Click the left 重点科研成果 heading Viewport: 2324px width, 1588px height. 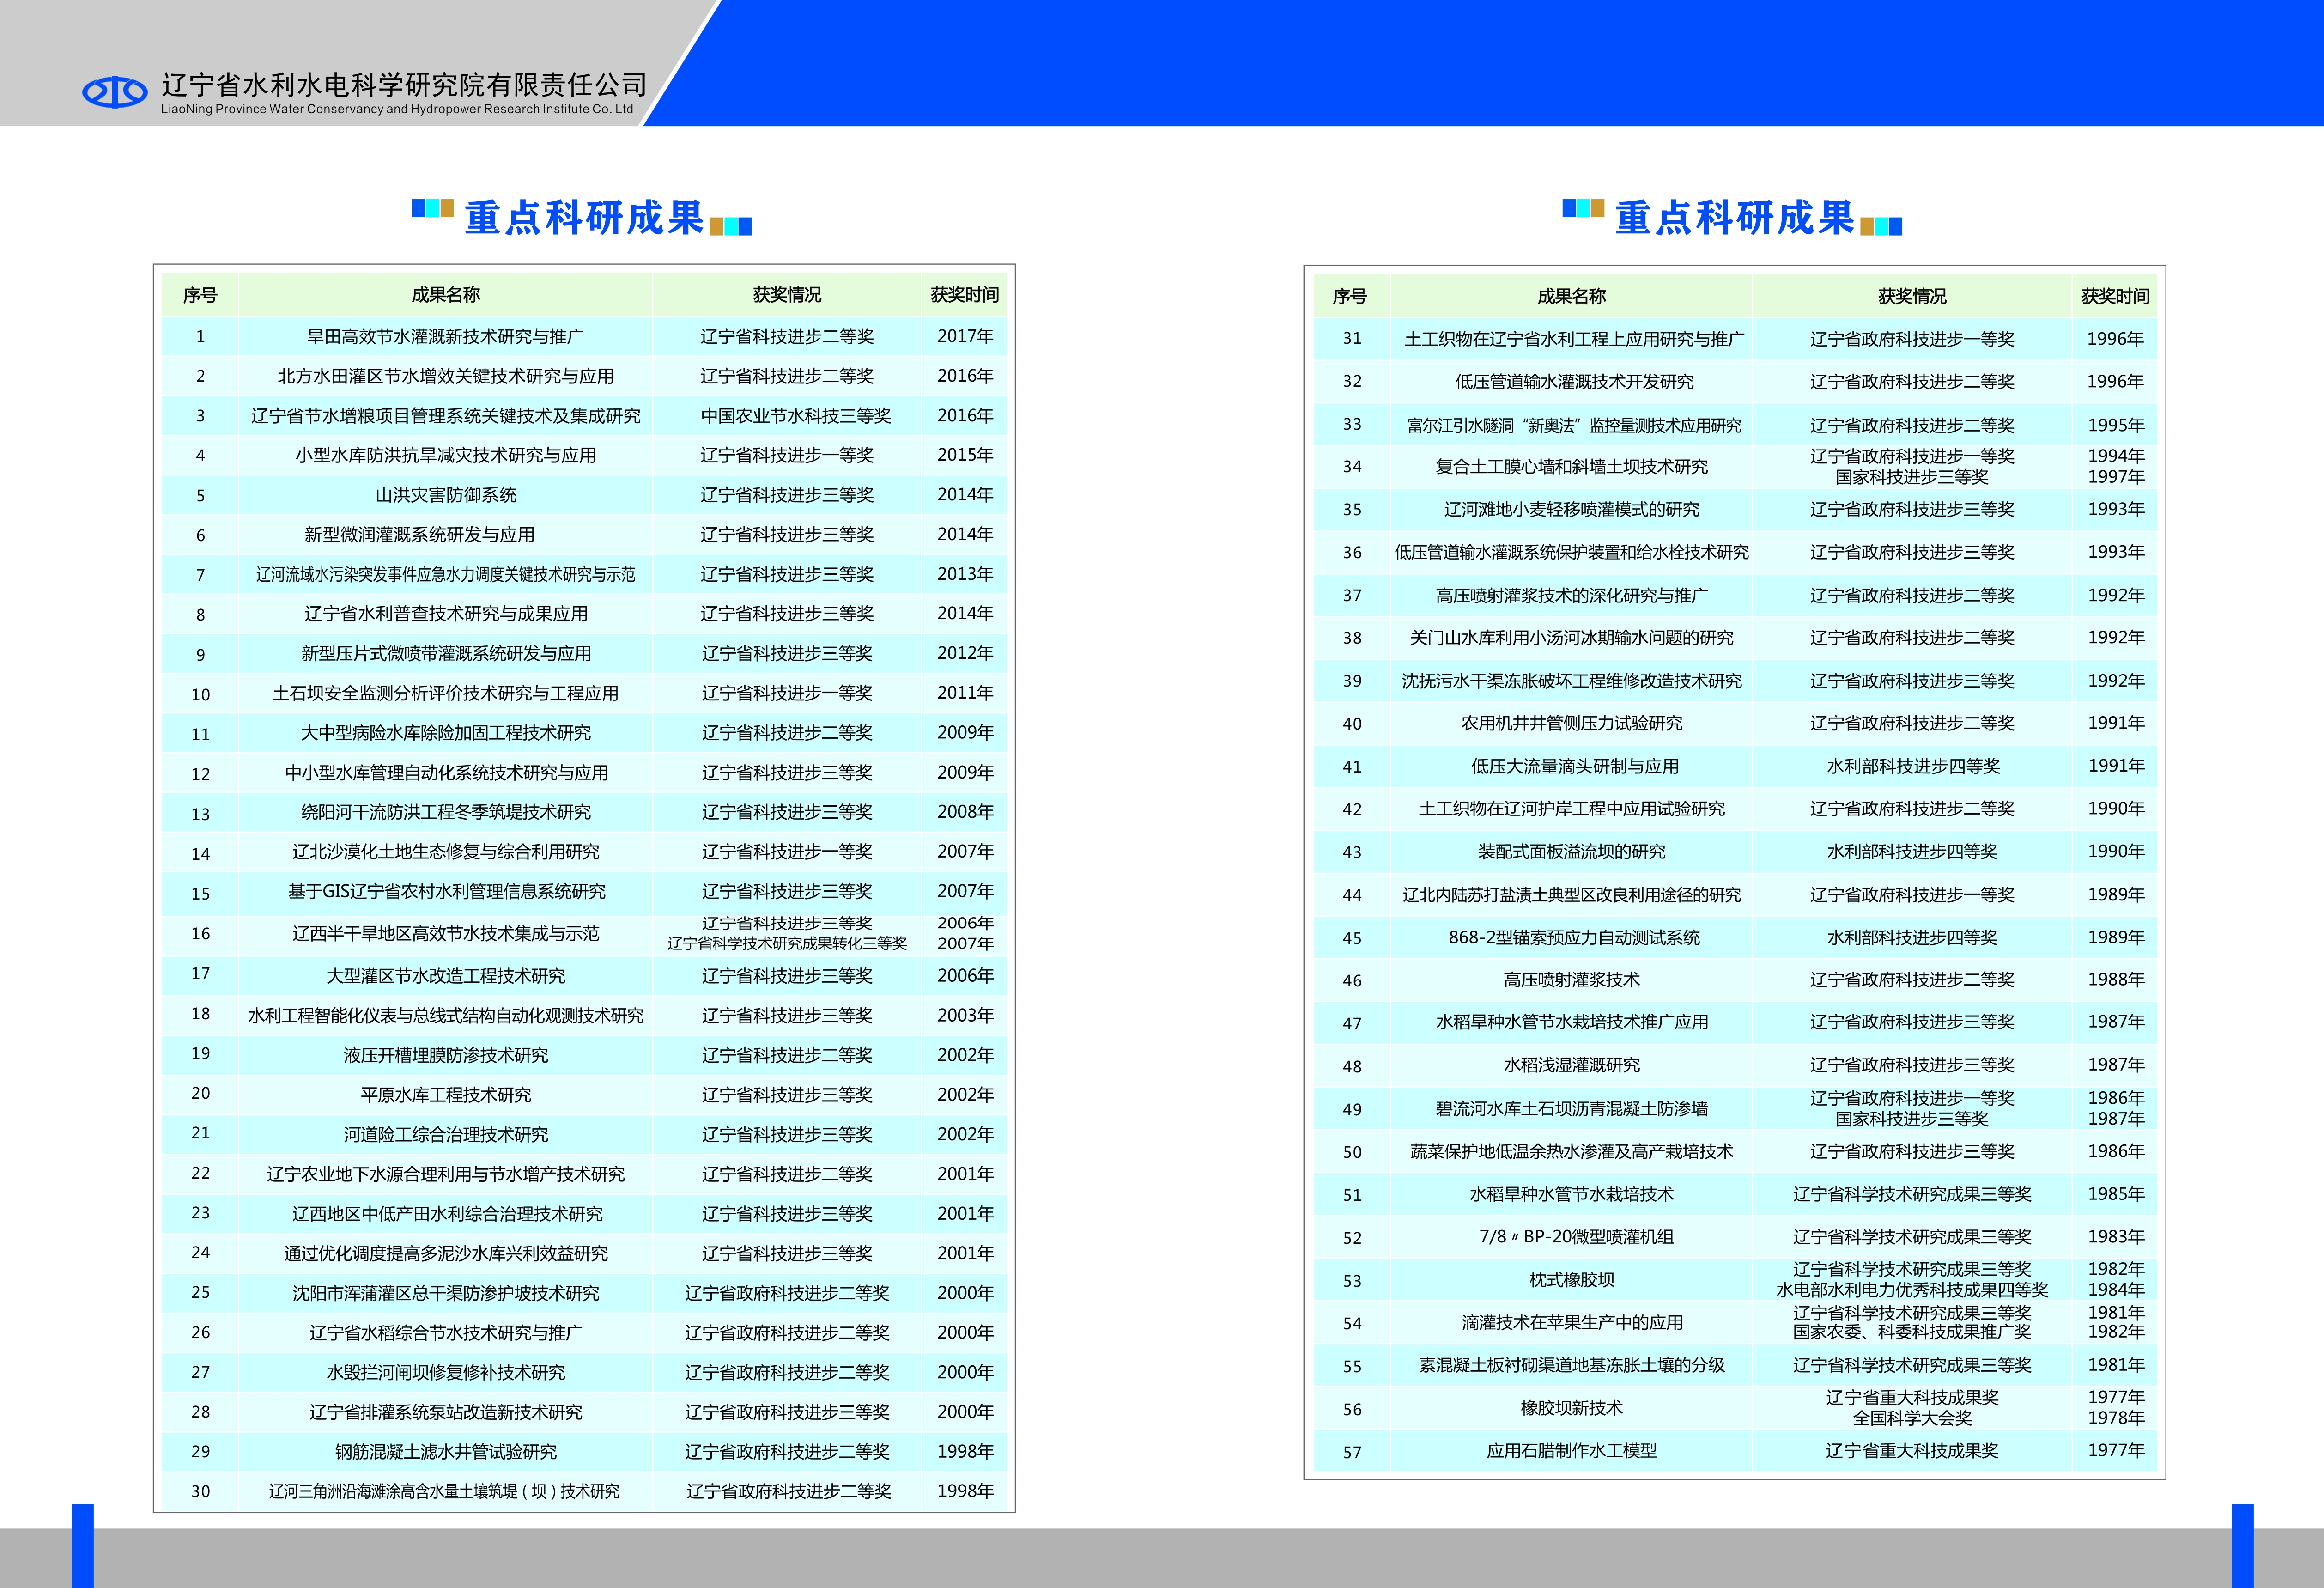point(585,218)
